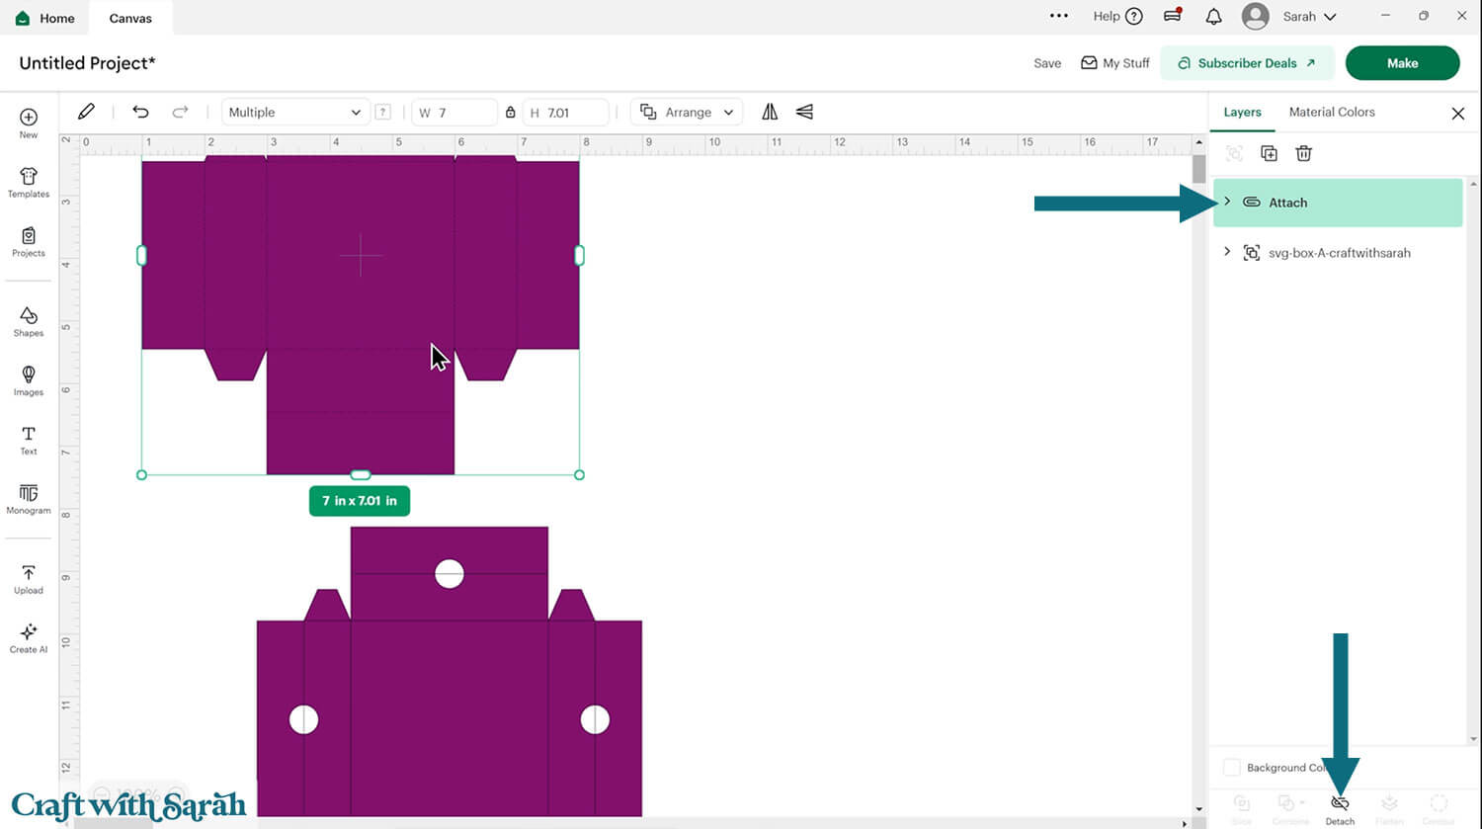
Task: Expand the Attach layer group
Action: click(x=1227, y=202)
